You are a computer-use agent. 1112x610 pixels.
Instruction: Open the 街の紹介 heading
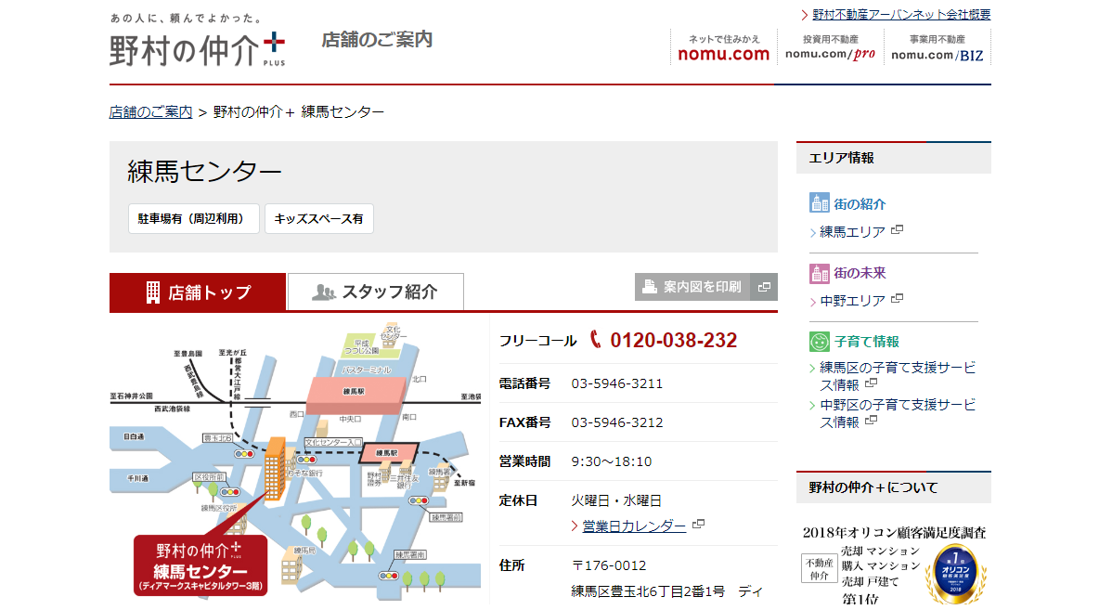coord(860,204)
